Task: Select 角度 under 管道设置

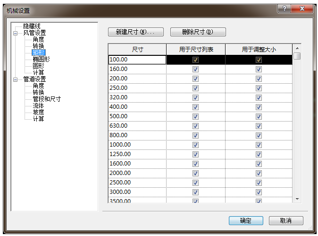Action: 38,86
